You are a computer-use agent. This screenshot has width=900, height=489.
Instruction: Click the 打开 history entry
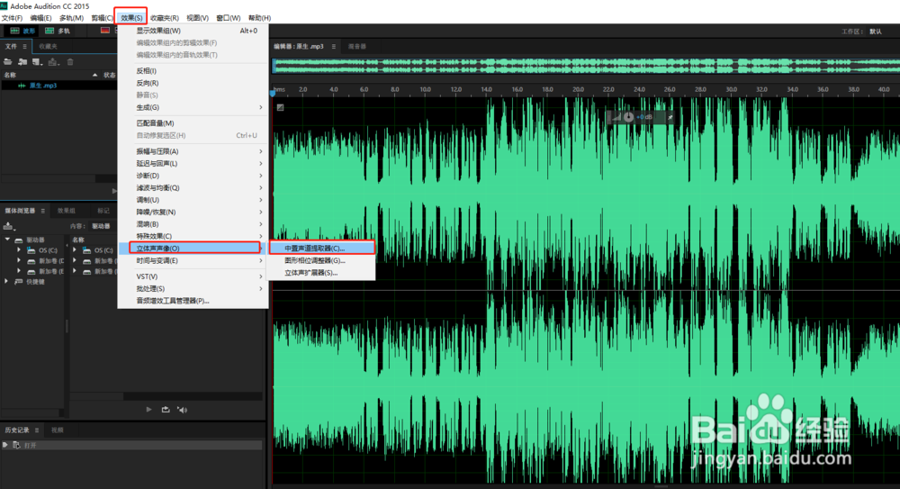click(132, 446)
